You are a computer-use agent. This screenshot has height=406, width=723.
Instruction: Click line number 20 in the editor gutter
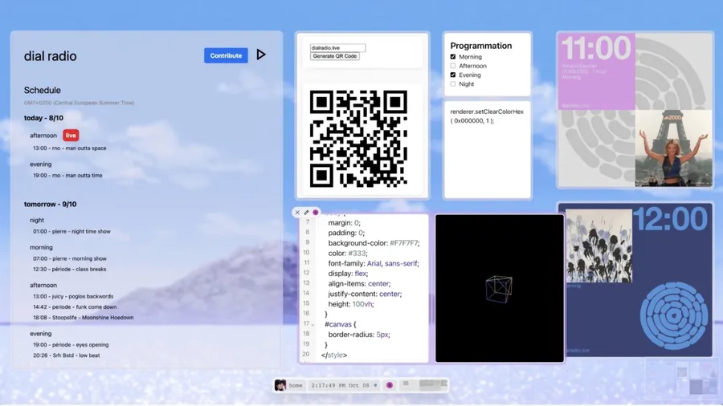(306, 355)
